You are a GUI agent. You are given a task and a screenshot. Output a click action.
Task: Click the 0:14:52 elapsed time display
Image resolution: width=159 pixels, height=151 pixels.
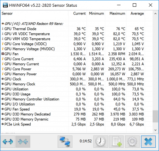(x=85, y=141)
